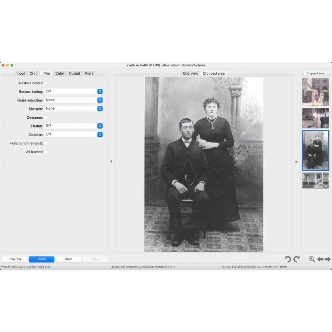Switch to the Overview tab

pos(190,73)
